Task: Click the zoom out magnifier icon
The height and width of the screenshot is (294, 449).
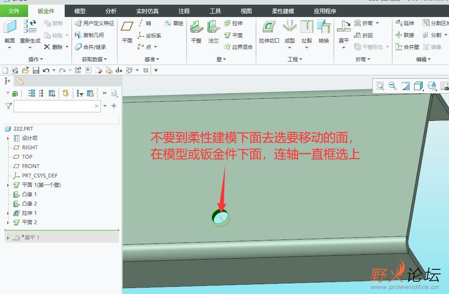Action: coord(392,86)
